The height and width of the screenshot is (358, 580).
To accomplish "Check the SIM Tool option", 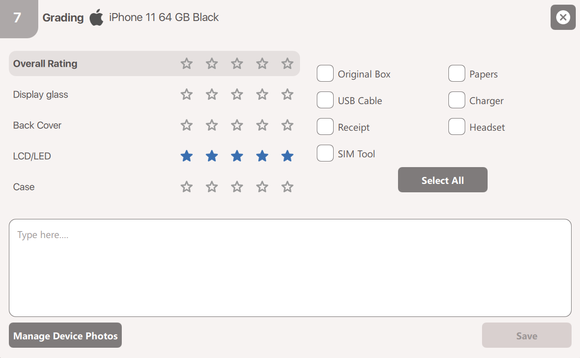I will coord(325,154).
